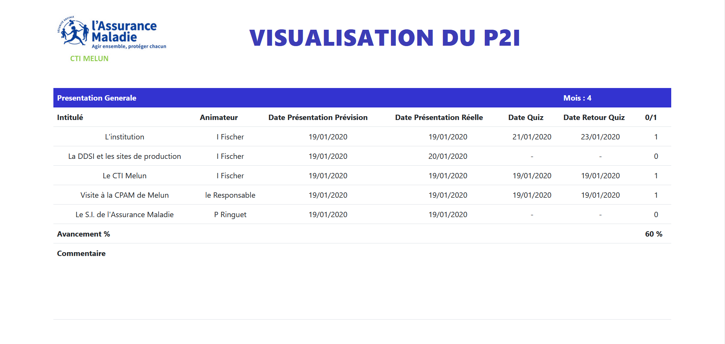Click real presentation date 20/01/2020

[448, 156]
